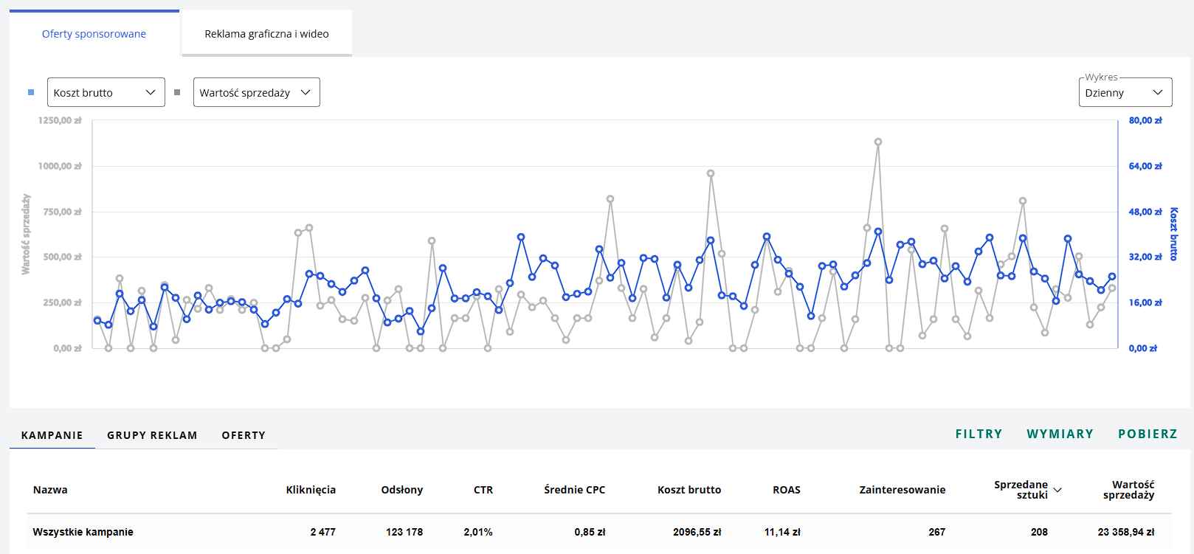This screenshot has height=554, width=1194.
Task: Sort table by Kliknięcia column
Action: click(311, 490)
